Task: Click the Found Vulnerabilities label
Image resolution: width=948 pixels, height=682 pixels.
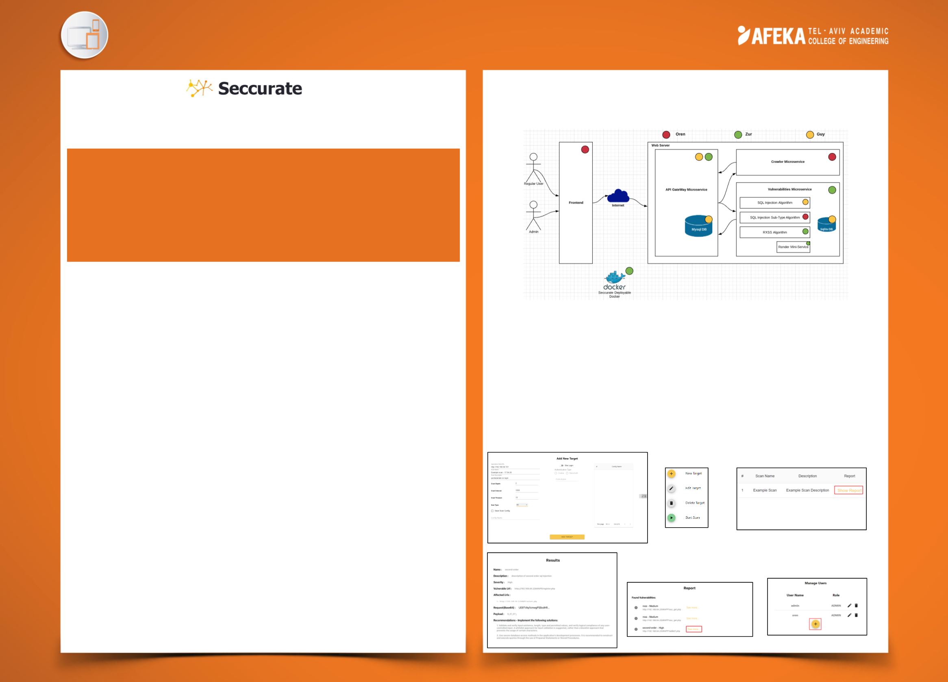Action: point(644,598)
